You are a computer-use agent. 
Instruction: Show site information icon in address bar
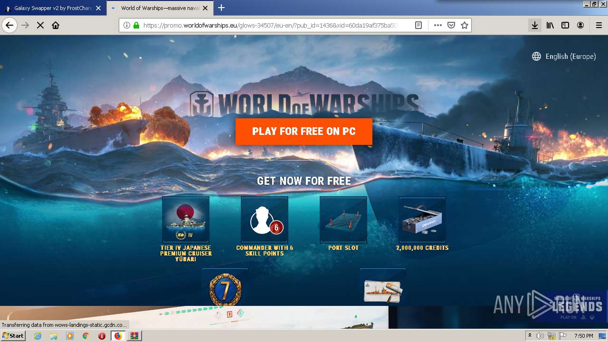pyautogui.click(x=127, y=25)
